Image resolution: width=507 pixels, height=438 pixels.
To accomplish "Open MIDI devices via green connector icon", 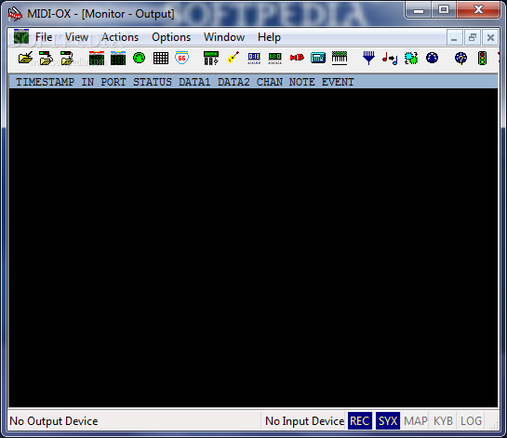I will (139, 59).
